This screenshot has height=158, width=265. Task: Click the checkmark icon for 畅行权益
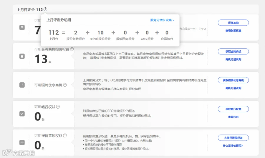tap(22, 114)
